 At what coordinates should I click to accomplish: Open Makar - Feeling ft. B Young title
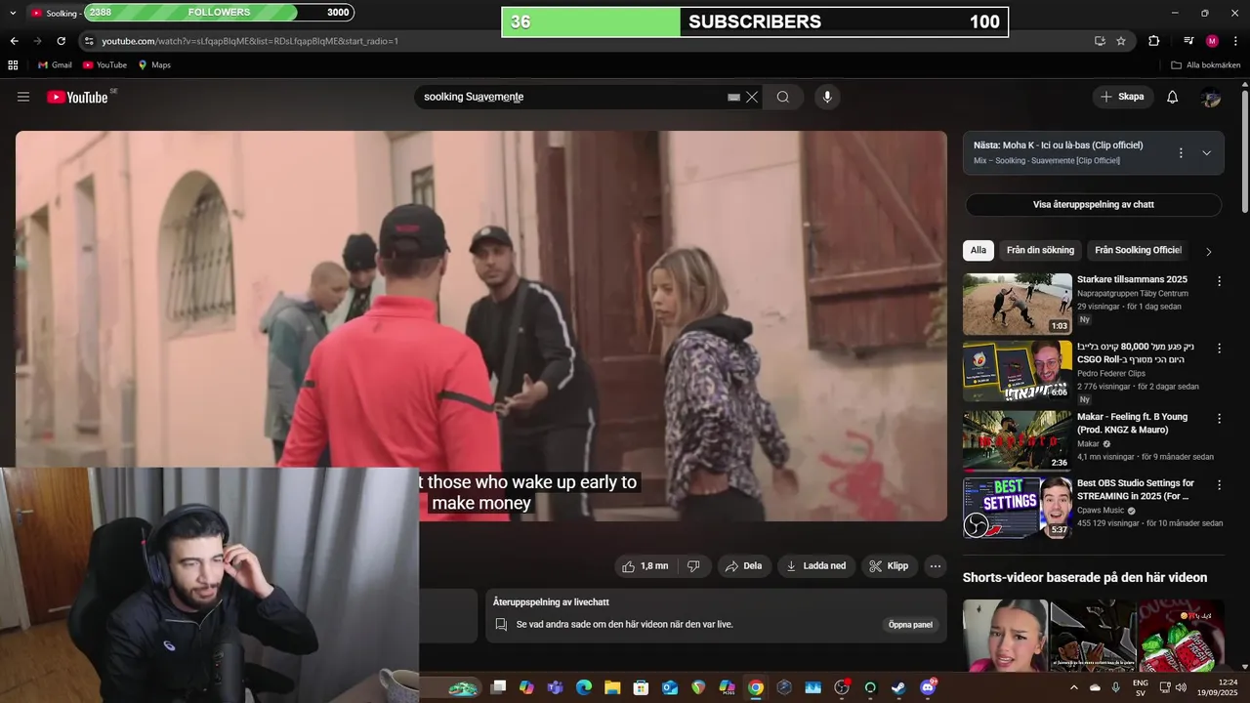click(x=1132, y=423)
